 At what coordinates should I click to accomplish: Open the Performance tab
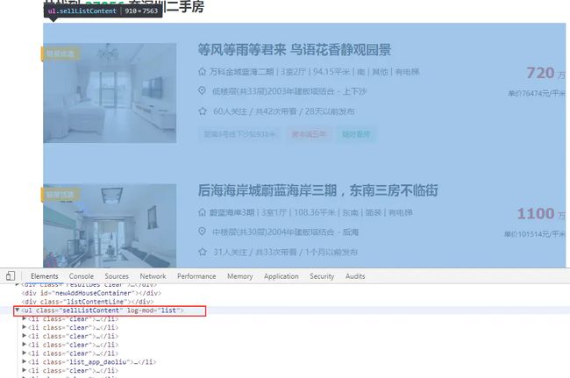coord(196,276)
